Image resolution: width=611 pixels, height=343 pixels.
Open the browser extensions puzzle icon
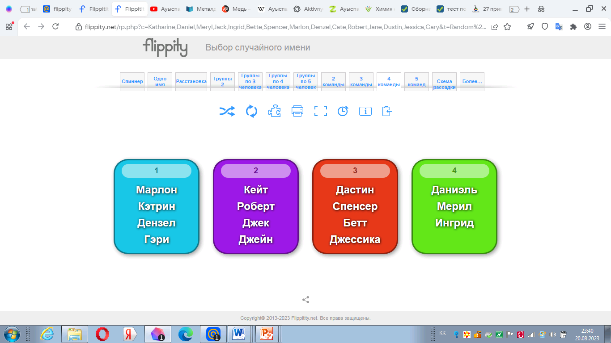tap(573, 27)
